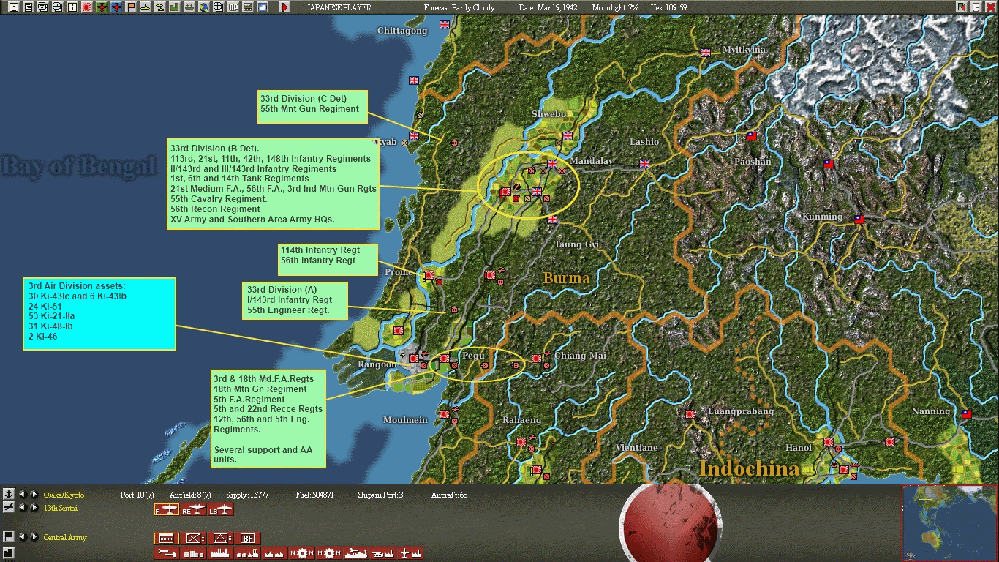
Task: Click the "Date: Mar 19, 1942" status text
Action: coord(546,7)
